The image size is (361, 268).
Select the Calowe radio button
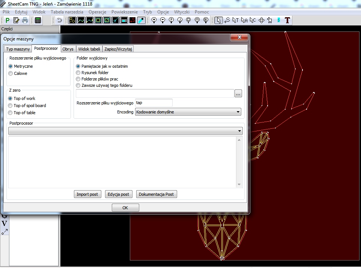point(11,73)
